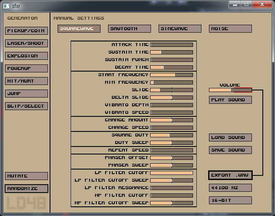Select the Noise waveform
Viewport: 275px width, 216px height.
tap(230, 28)
